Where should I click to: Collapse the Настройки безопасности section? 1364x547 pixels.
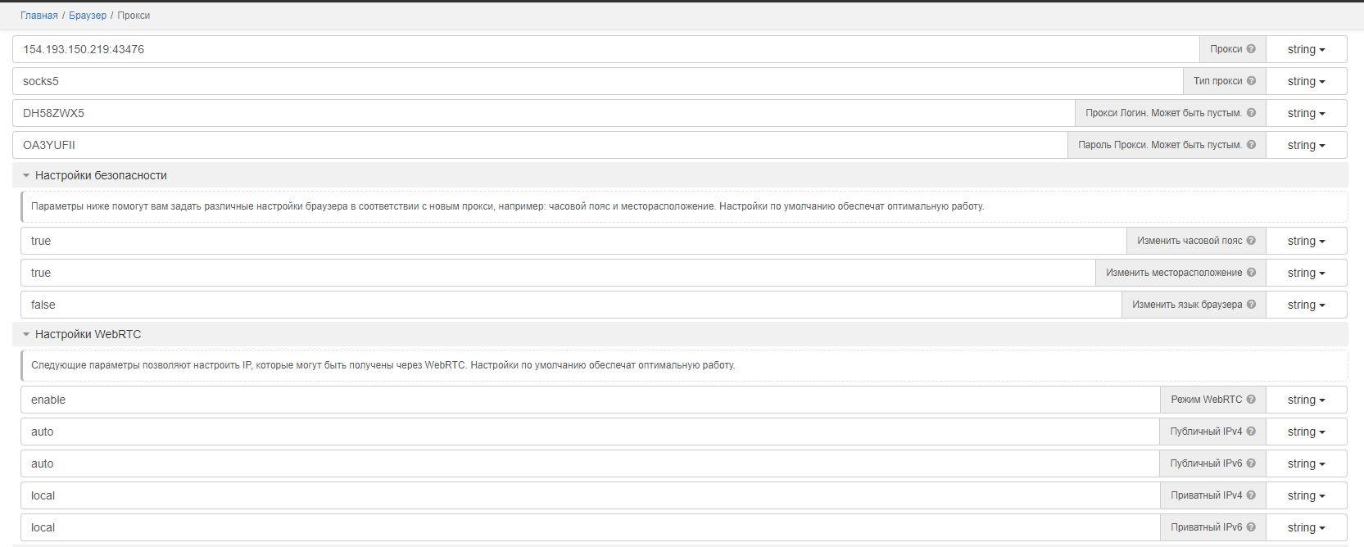[26, 175]
